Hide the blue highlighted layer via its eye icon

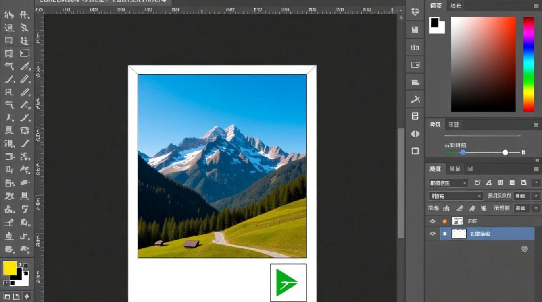point(433,234)
